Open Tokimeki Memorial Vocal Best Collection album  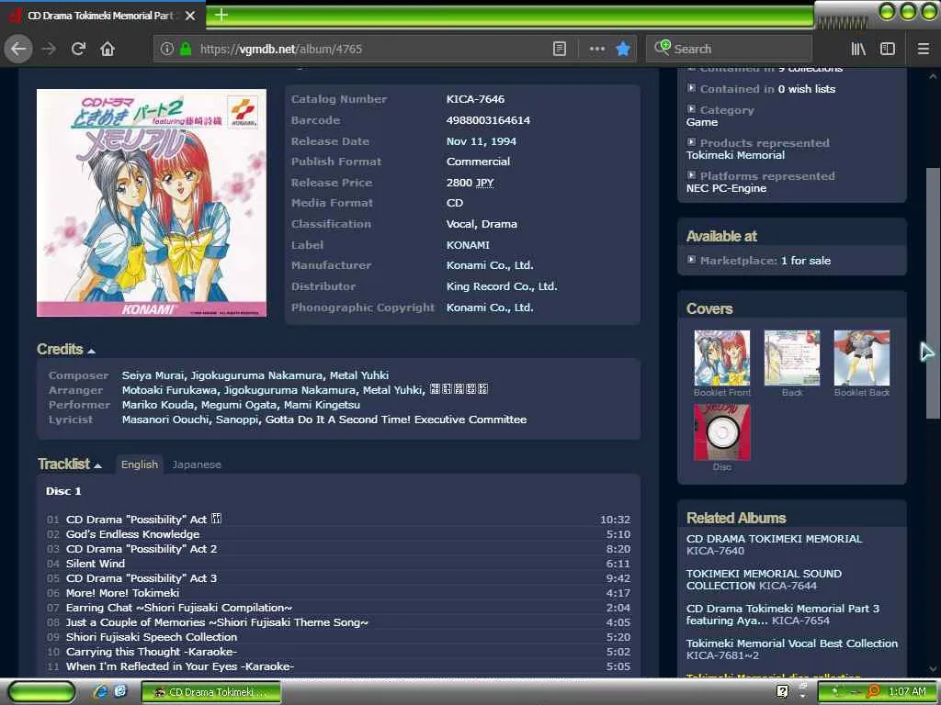pos(792,643)
